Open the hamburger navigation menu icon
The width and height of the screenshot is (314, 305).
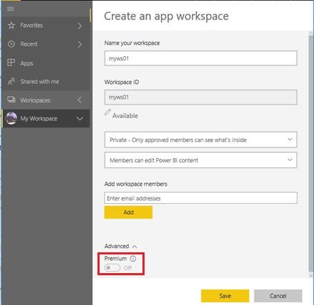[x=10, y=9]
